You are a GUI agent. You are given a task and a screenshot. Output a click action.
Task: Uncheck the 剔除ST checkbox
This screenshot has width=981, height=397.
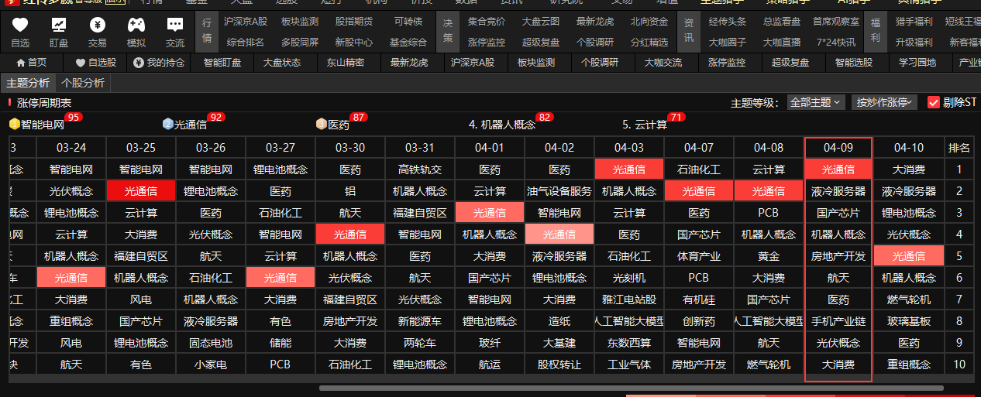coord(934,102)
